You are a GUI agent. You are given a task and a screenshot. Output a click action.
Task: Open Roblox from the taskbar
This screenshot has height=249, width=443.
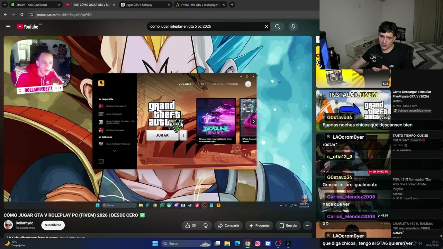coord(268,243)
